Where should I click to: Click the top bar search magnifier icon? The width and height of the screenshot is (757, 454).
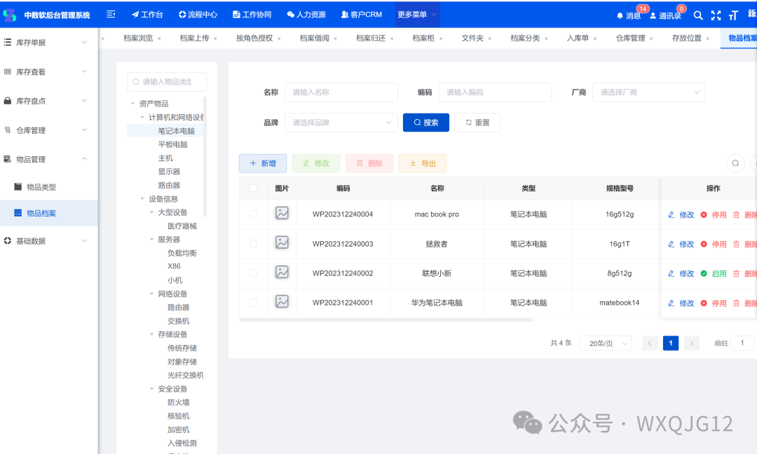point(697,15)
